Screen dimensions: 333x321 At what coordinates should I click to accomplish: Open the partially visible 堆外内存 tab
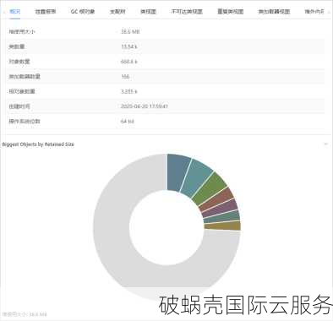[x=314, y=12]
